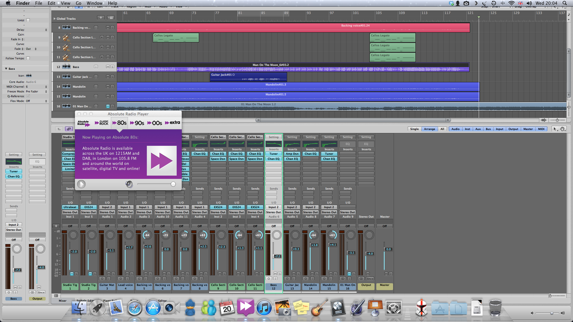Screen dimensions: 573x322
Task: Select the hand tool in mixer toolbar
Action: coord(562,129)
